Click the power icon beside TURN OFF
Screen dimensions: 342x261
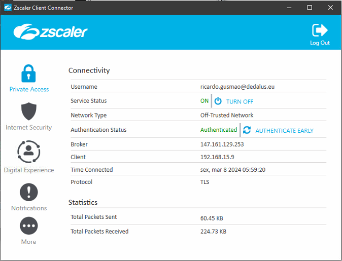point(218,101)
